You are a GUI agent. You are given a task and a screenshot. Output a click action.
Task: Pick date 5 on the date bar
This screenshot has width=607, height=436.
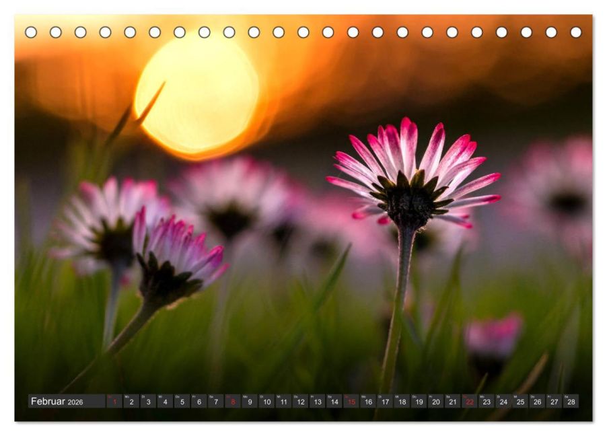point(182,401)
